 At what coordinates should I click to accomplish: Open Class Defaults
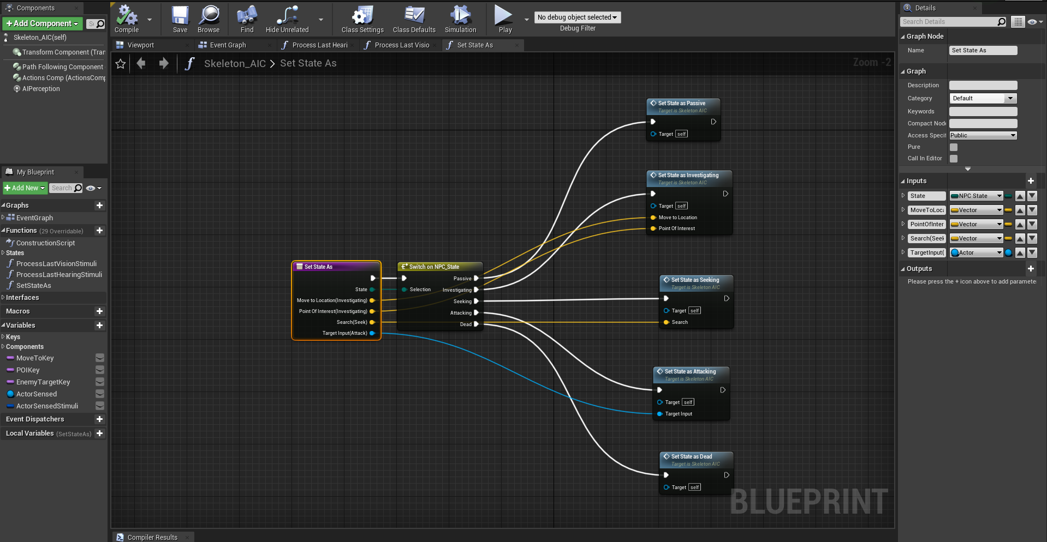tap(414, 20)
